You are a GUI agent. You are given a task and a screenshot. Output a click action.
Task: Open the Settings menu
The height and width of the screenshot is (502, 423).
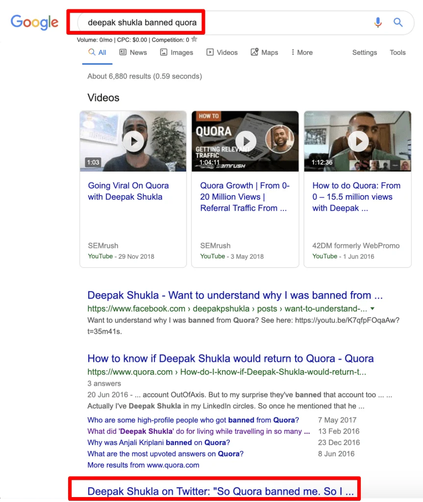[x=364, y=52]
